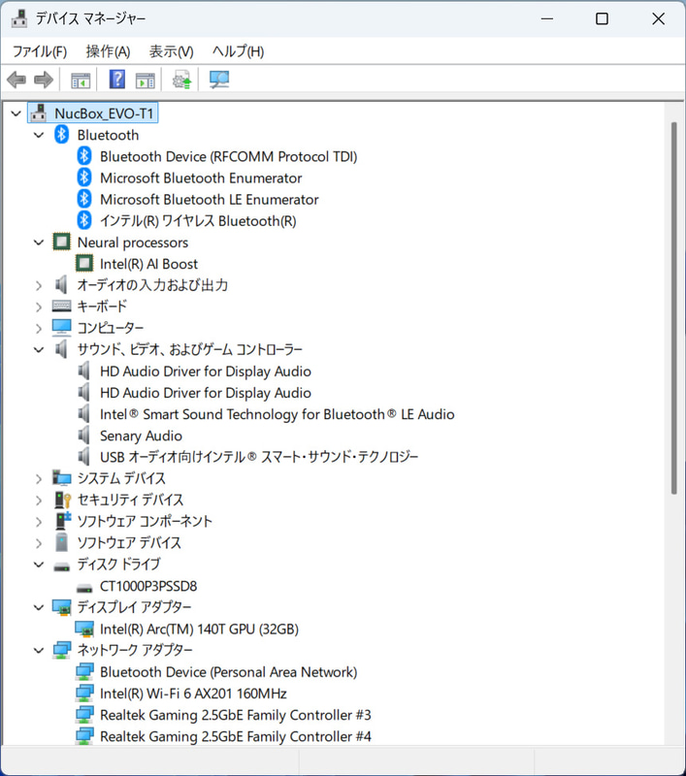Select Realtek Gaming 2.5GbE Family Controller #3
Viewport: 686px width, 776px height.
pos(236,715)
